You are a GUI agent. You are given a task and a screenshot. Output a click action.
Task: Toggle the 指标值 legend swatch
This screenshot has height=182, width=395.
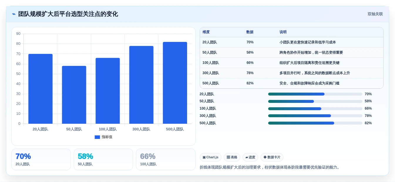click(97, 137)
